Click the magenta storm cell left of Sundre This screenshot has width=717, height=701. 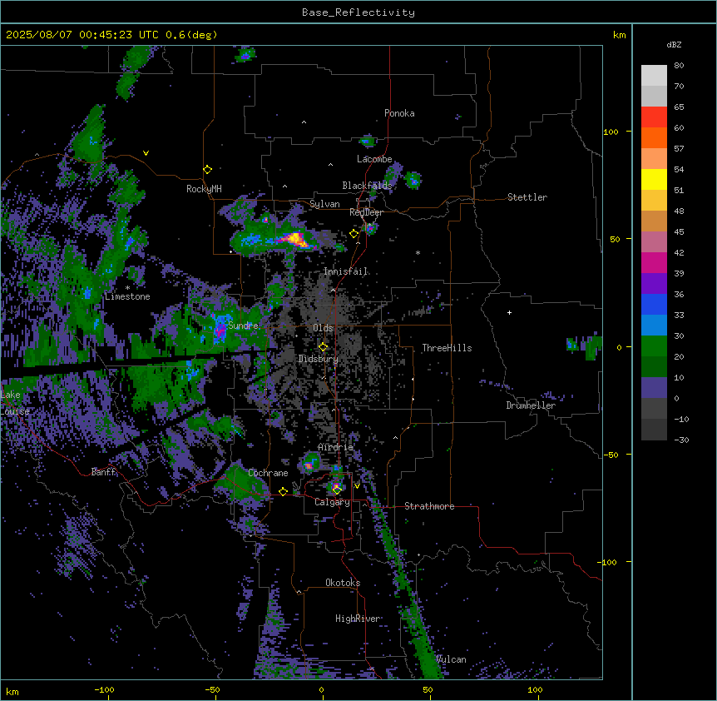[220, 329]
